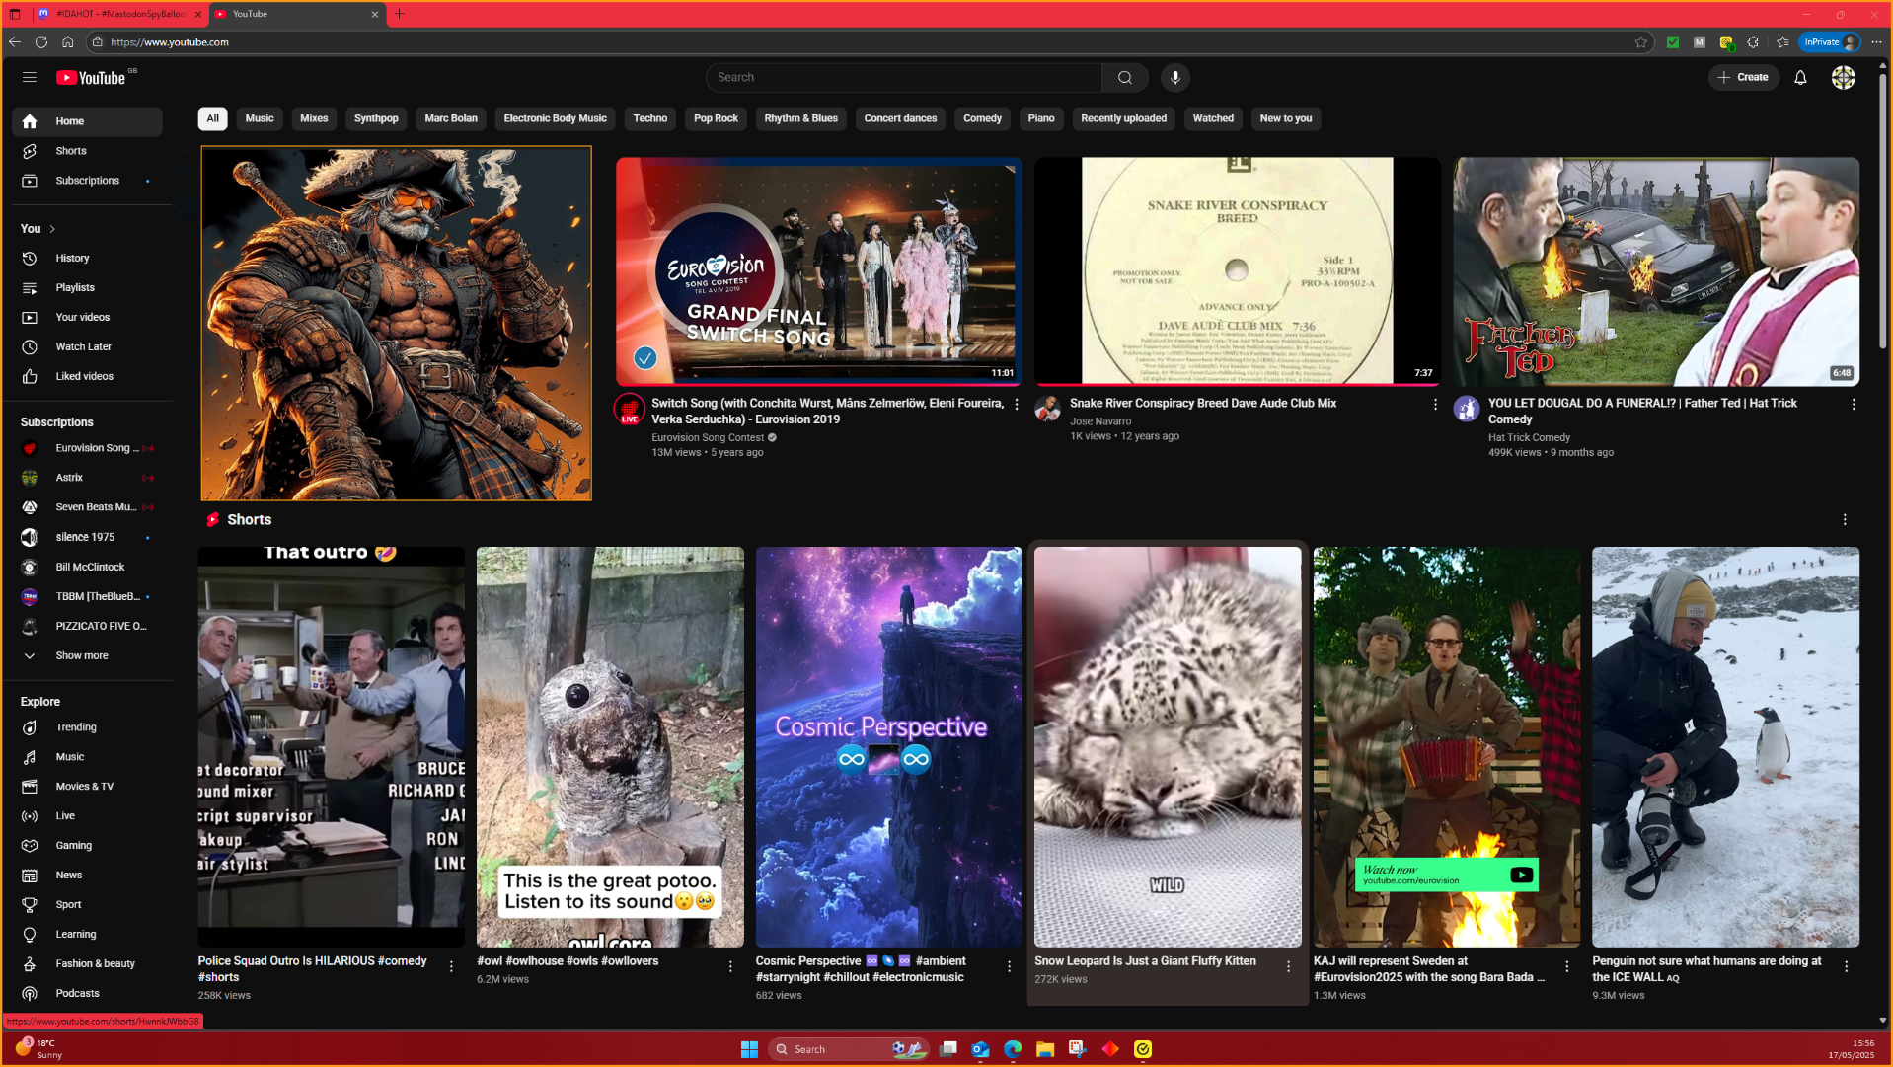Open Watch Later in sidebar
1893x1067 pixels.
click(x=83, y=346)
